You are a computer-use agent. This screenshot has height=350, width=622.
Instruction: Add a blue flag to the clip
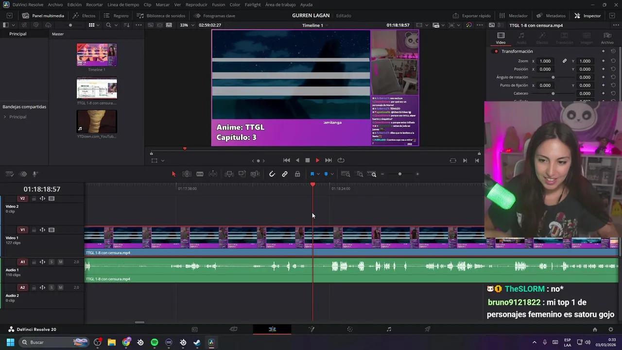click(x=312, y=174)
